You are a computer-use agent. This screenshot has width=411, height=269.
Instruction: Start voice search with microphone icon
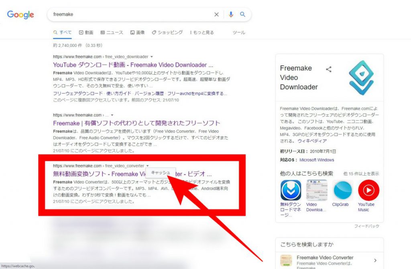pyautogui.click(x=231, y=14)
